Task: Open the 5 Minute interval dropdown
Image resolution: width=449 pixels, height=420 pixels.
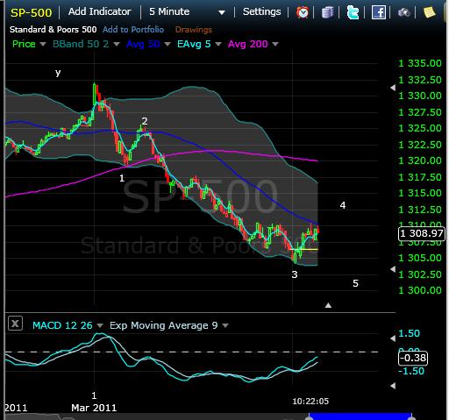Action: pyautogui.click(x=187, y=12)
